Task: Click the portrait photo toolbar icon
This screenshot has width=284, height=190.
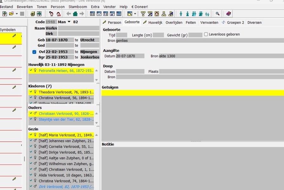Action: (156, 14)
